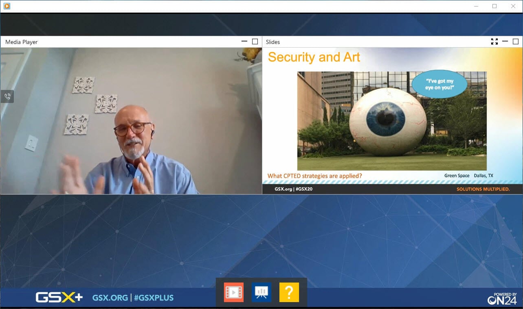Click the Slides panel title

pyautogui.click(x=273, y=42)
